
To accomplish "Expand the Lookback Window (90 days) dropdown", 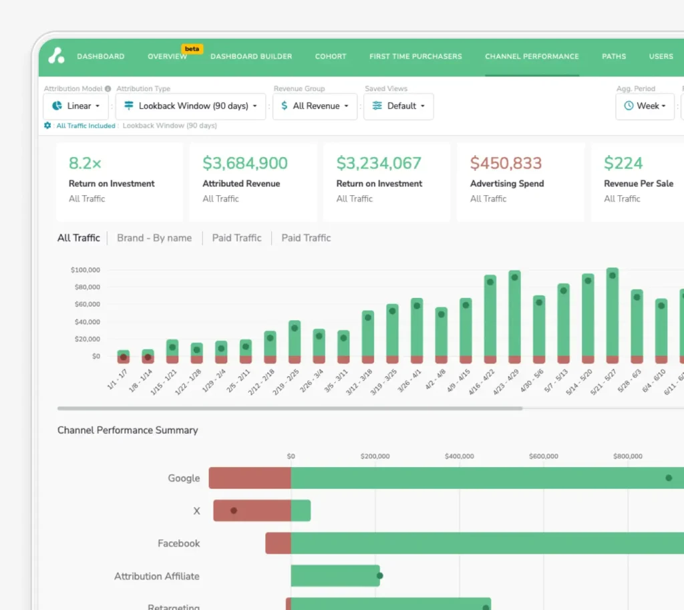I will [x=190, y=106].
